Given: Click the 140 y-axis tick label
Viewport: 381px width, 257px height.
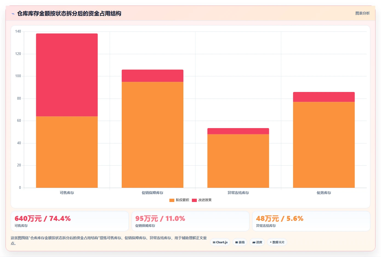Looking at the screenshot, I should tap(18, 31).
